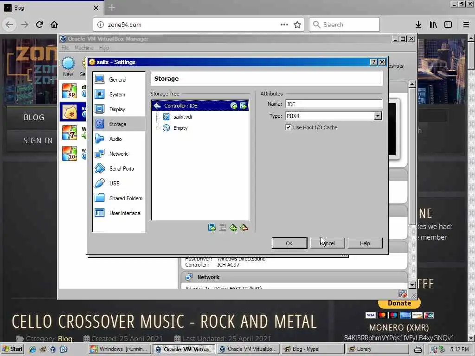Image resolution: width=475 pixels, height=356 pixels.
Task: Launch Internet Explorer from quick launch
Action: pyautogui.click(x=32, y=350)
